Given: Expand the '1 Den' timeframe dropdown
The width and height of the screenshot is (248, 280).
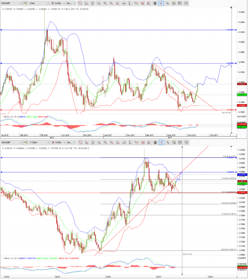Looking at the screenshot, I should click(39, 3).
